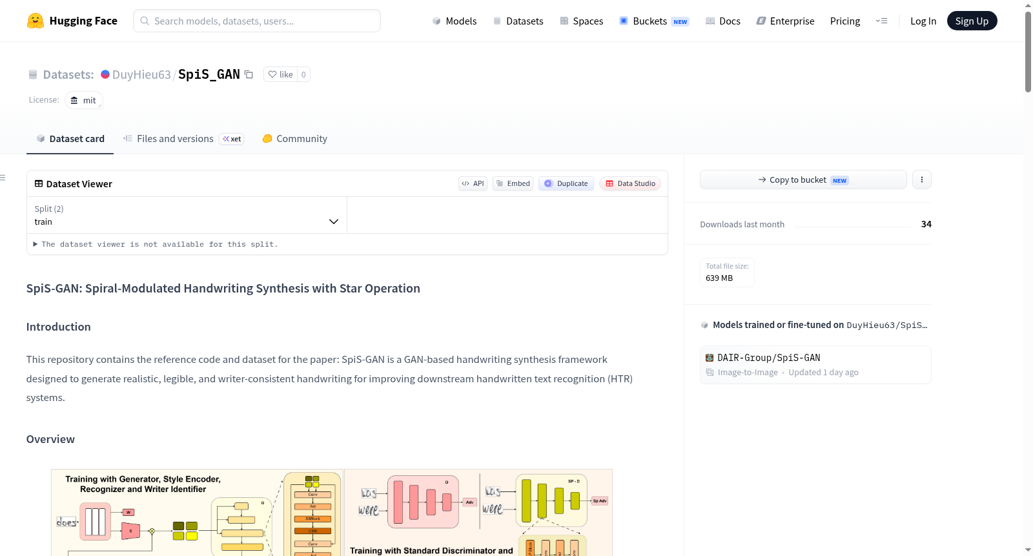Viewport: 1033px width, 556px height.
Task: Open the dataset viewer API button
Action: click(473, 183)
